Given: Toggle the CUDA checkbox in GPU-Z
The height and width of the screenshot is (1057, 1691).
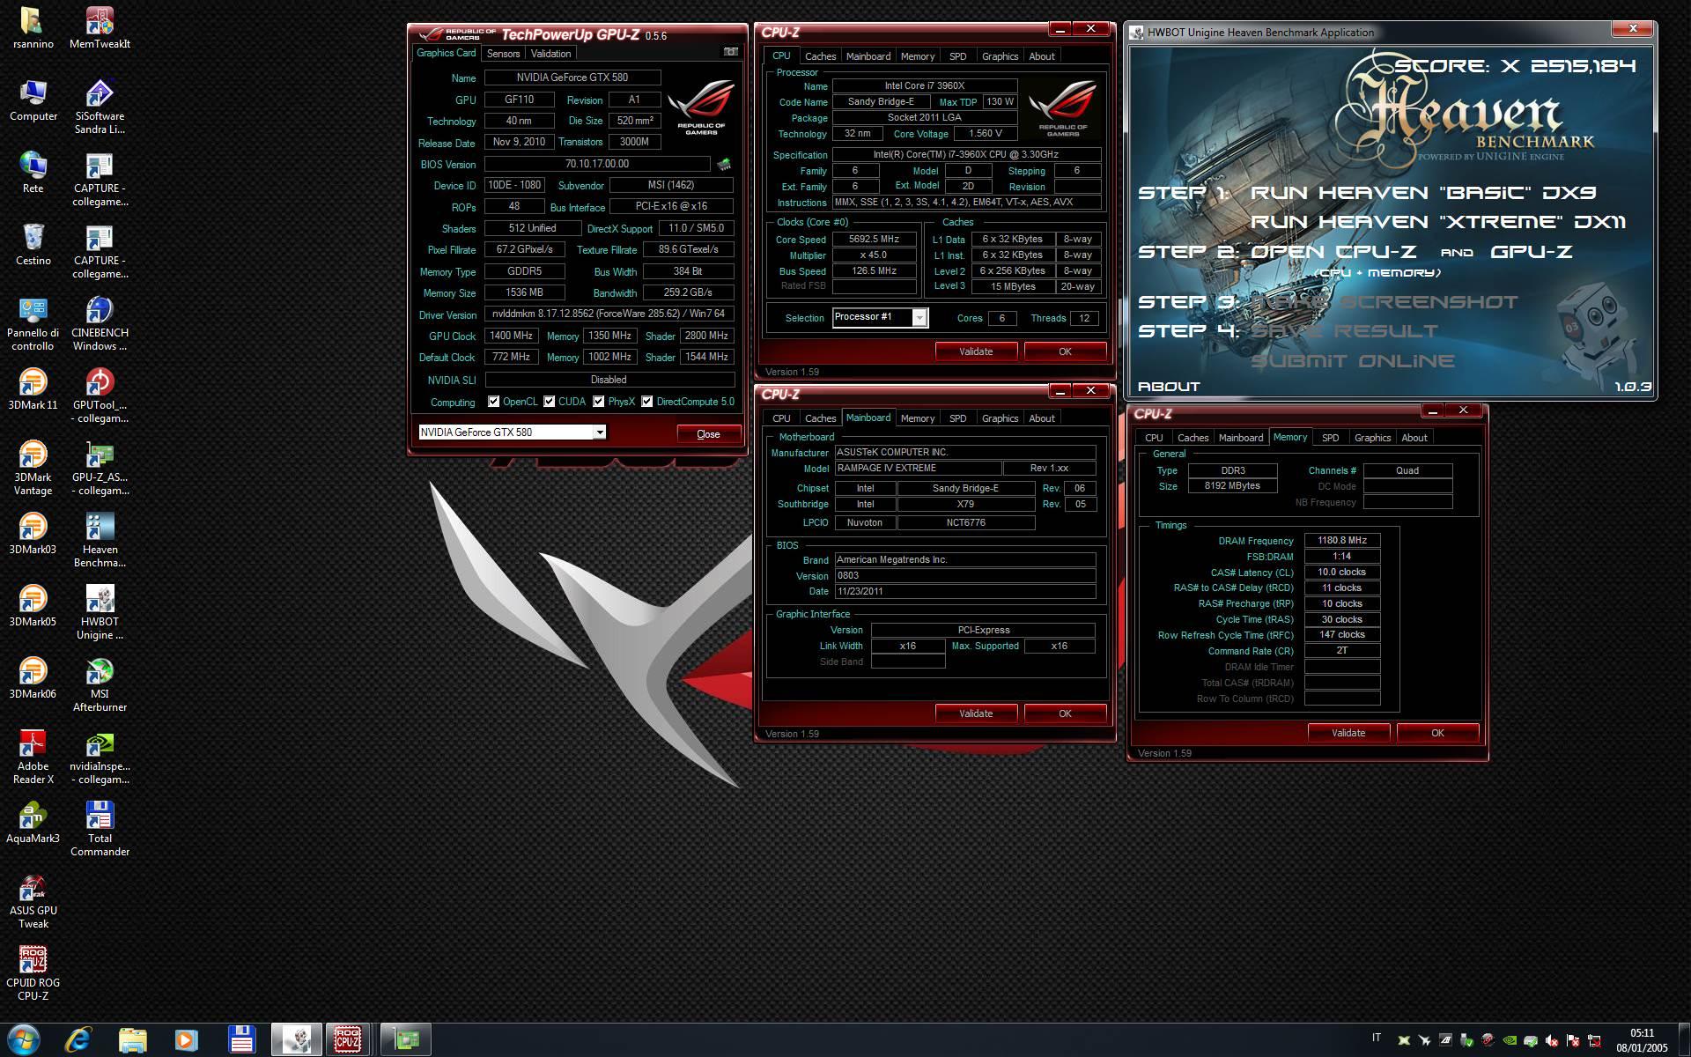Looking at the screenshot, I should (550, 402).
